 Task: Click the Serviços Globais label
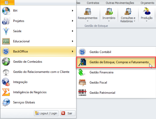point(24,102)
